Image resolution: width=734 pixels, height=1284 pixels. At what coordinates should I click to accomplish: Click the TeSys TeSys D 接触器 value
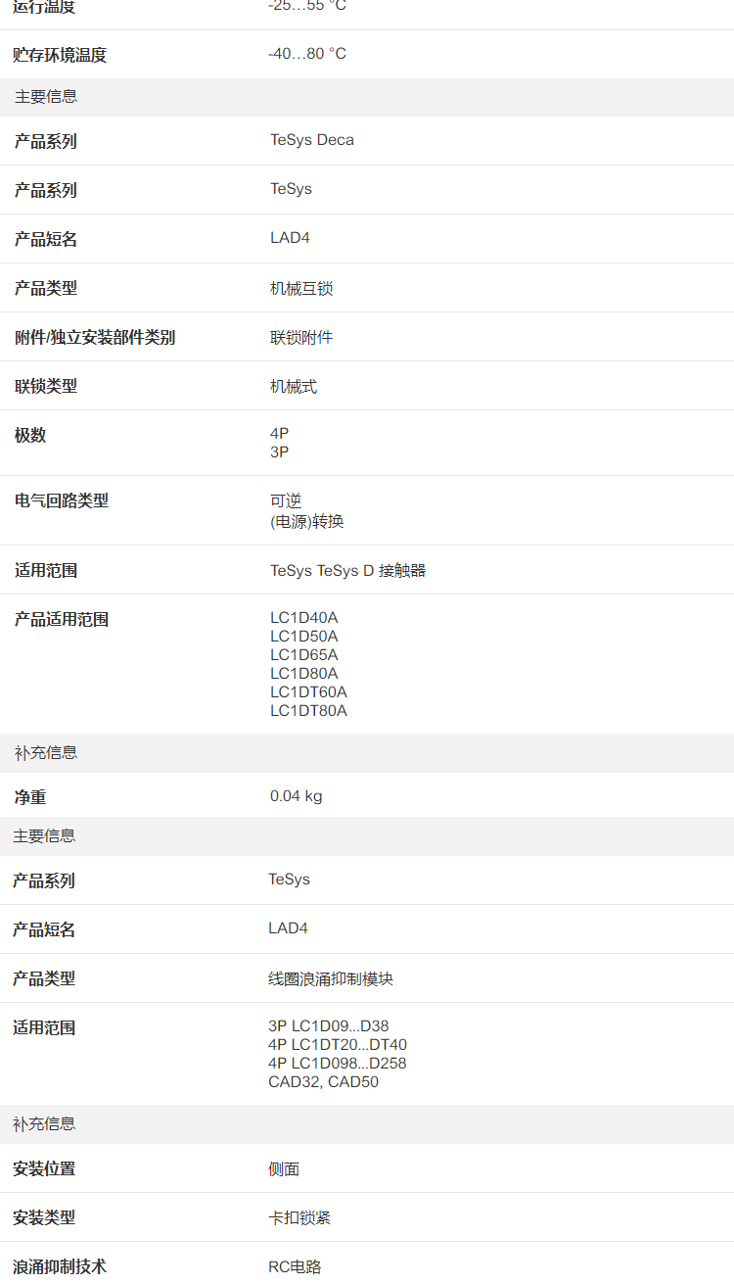click(x=348, y=570)
